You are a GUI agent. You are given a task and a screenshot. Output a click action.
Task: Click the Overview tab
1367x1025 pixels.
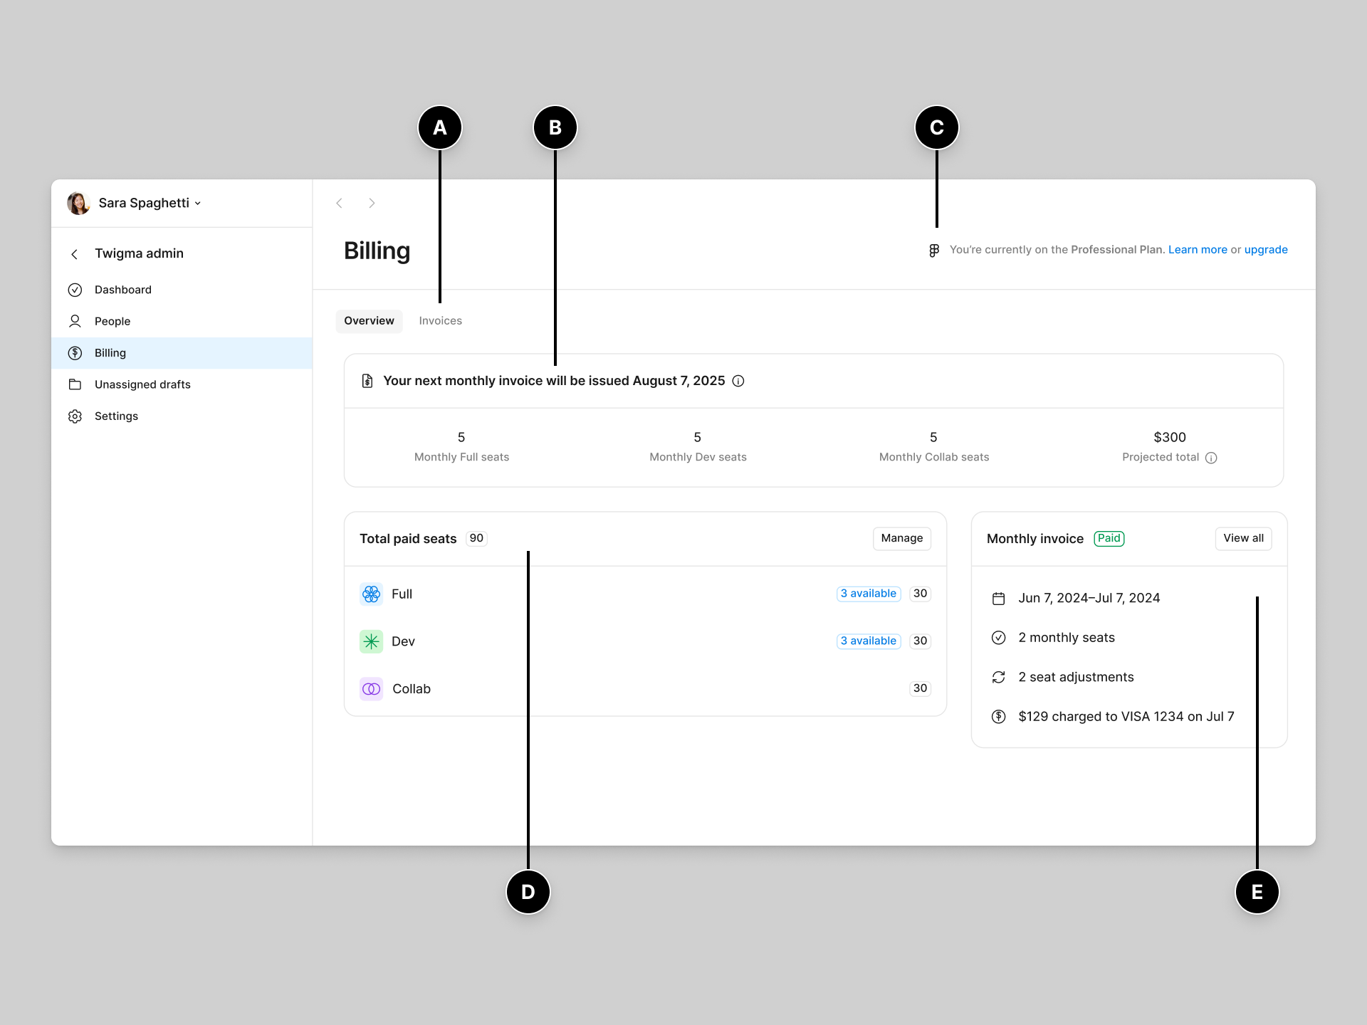click(367, 320)
